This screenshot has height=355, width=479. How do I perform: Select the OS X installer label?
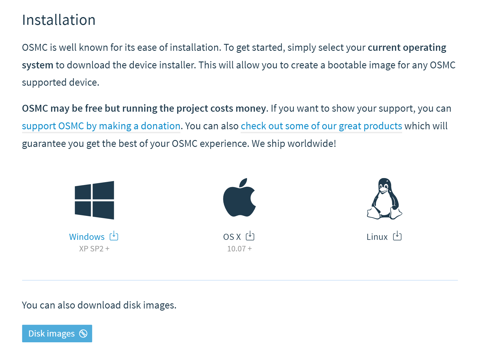(x=232, y=237)
